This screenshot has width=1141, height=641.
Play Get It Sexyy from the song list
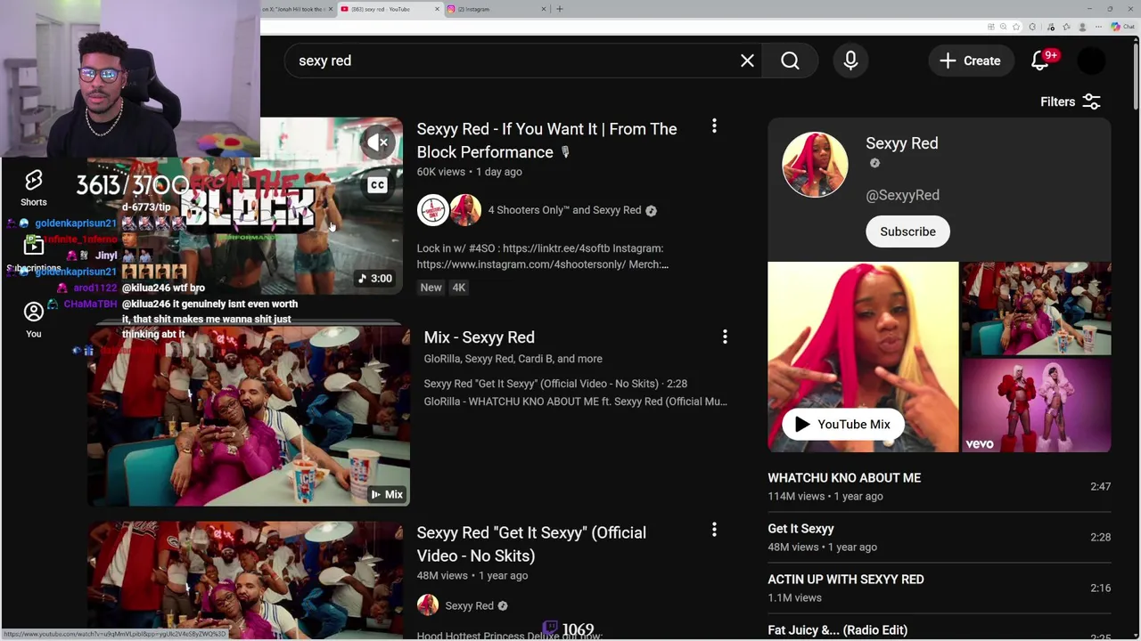click(939, 538)
